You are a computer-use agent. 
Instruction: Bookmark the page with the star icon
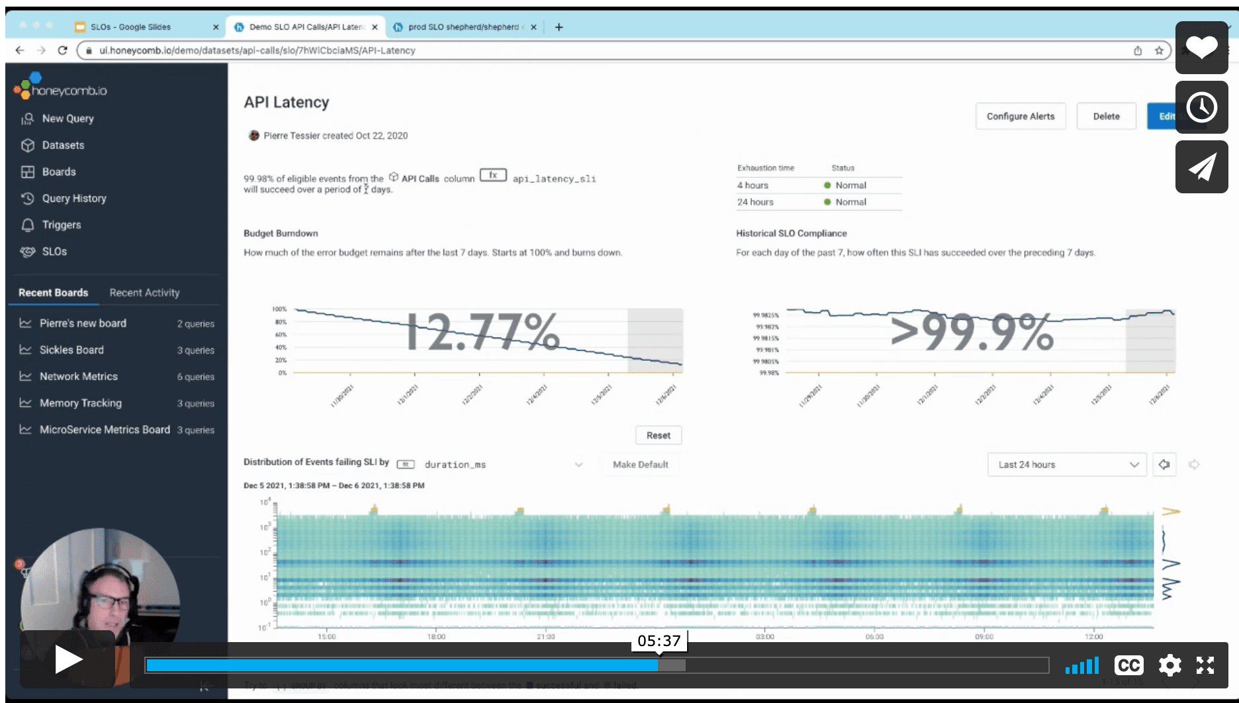click(1159, 50)
